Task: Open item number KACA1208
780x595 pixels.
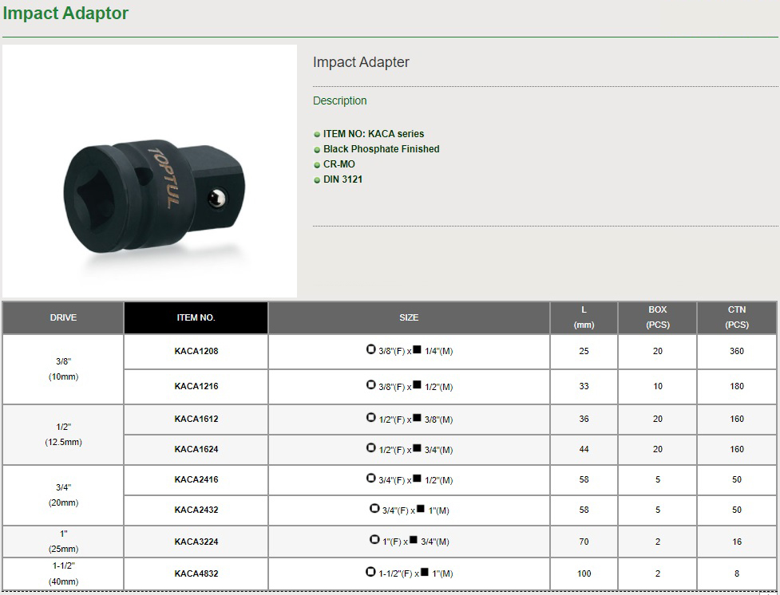Action: pos(196,352)
